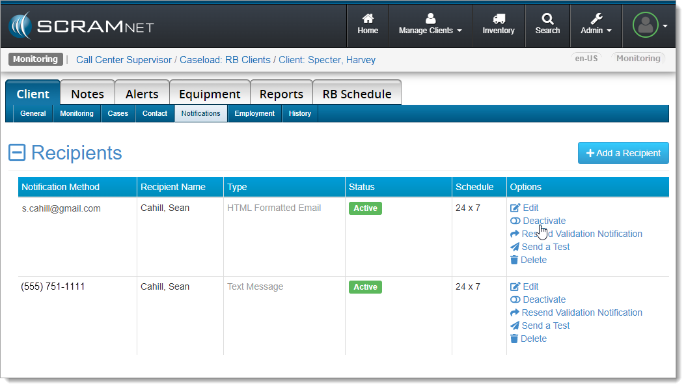Open Caseload: RB Clients breadcrumb link
Viewport: 686px width, 388px height.
tap(225, 60)
